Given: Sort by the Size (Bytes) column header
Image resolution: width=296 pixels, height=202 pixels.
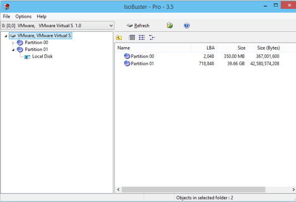Looking at the screenshot, I should click(x=265, y=48).
